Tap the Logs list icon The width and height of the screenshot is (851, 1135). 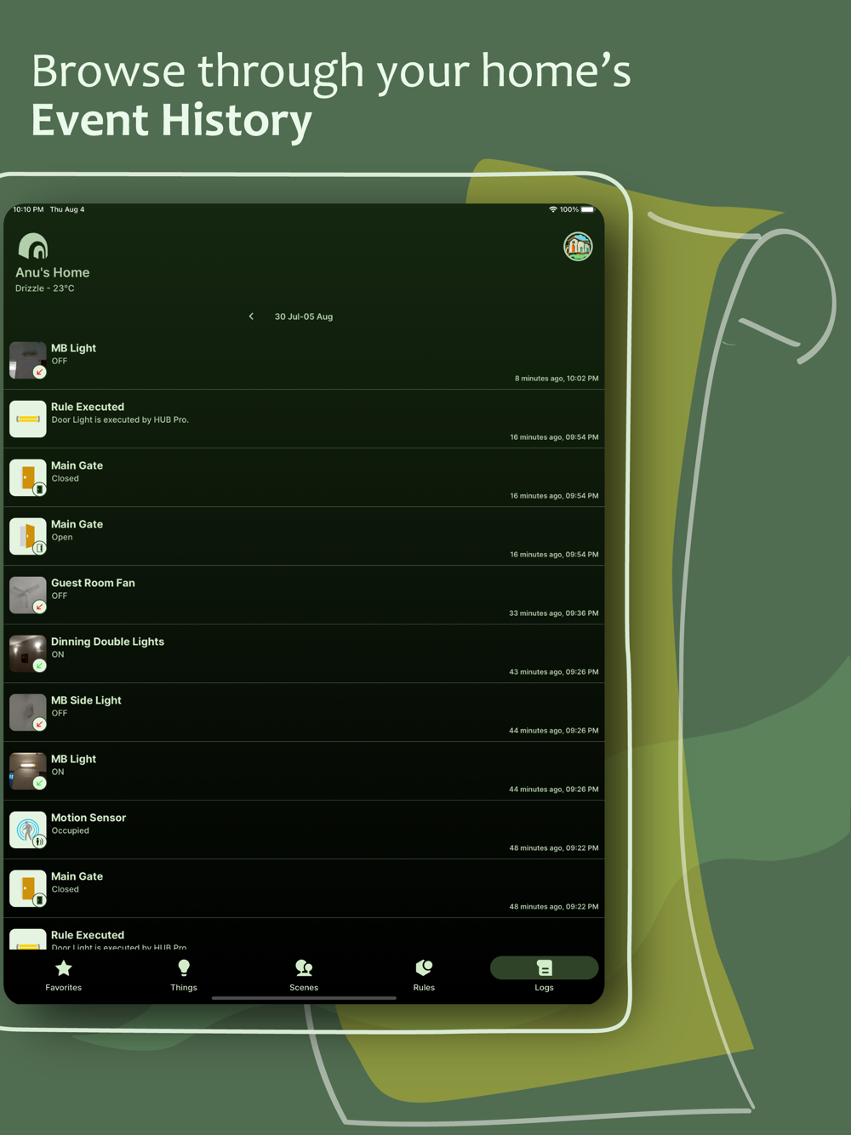click(544, 968)
